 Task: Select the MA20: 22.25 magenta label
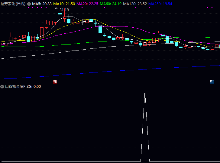coord(87,4)
